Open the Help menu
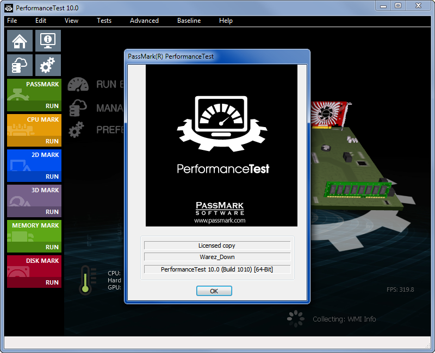 pyautogui.click(x=226, y=21)
